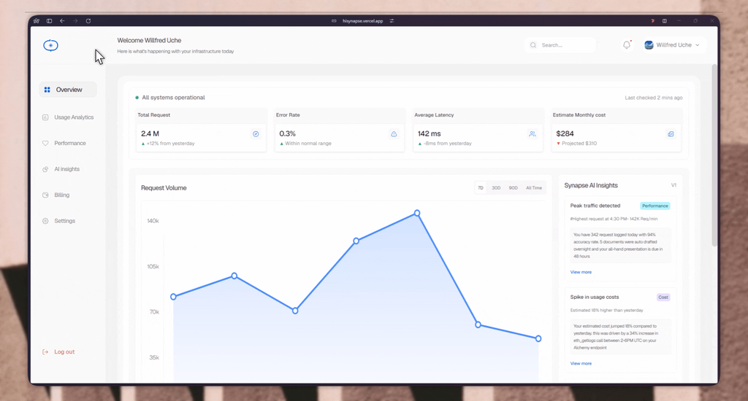Click the hisynapse.vercel.app address bar
The width and height of the screenshot is (748, 401).
point(362,21)
